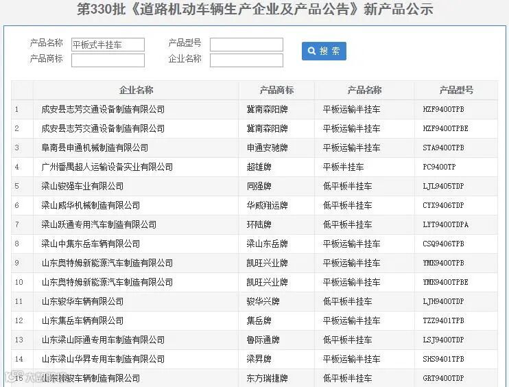Select 山东集岳车辆有限公司 company cell
Image resolution: width=509 pixels, height=387 pixels.
pos(136,320)
